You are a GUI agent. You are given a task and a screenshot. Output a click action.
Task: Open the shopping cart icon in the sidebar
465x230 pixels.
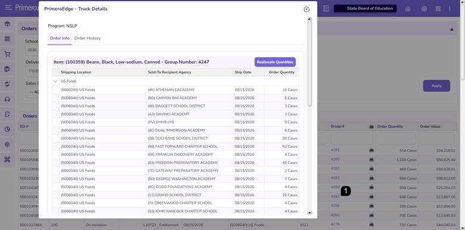coord(7,54)
